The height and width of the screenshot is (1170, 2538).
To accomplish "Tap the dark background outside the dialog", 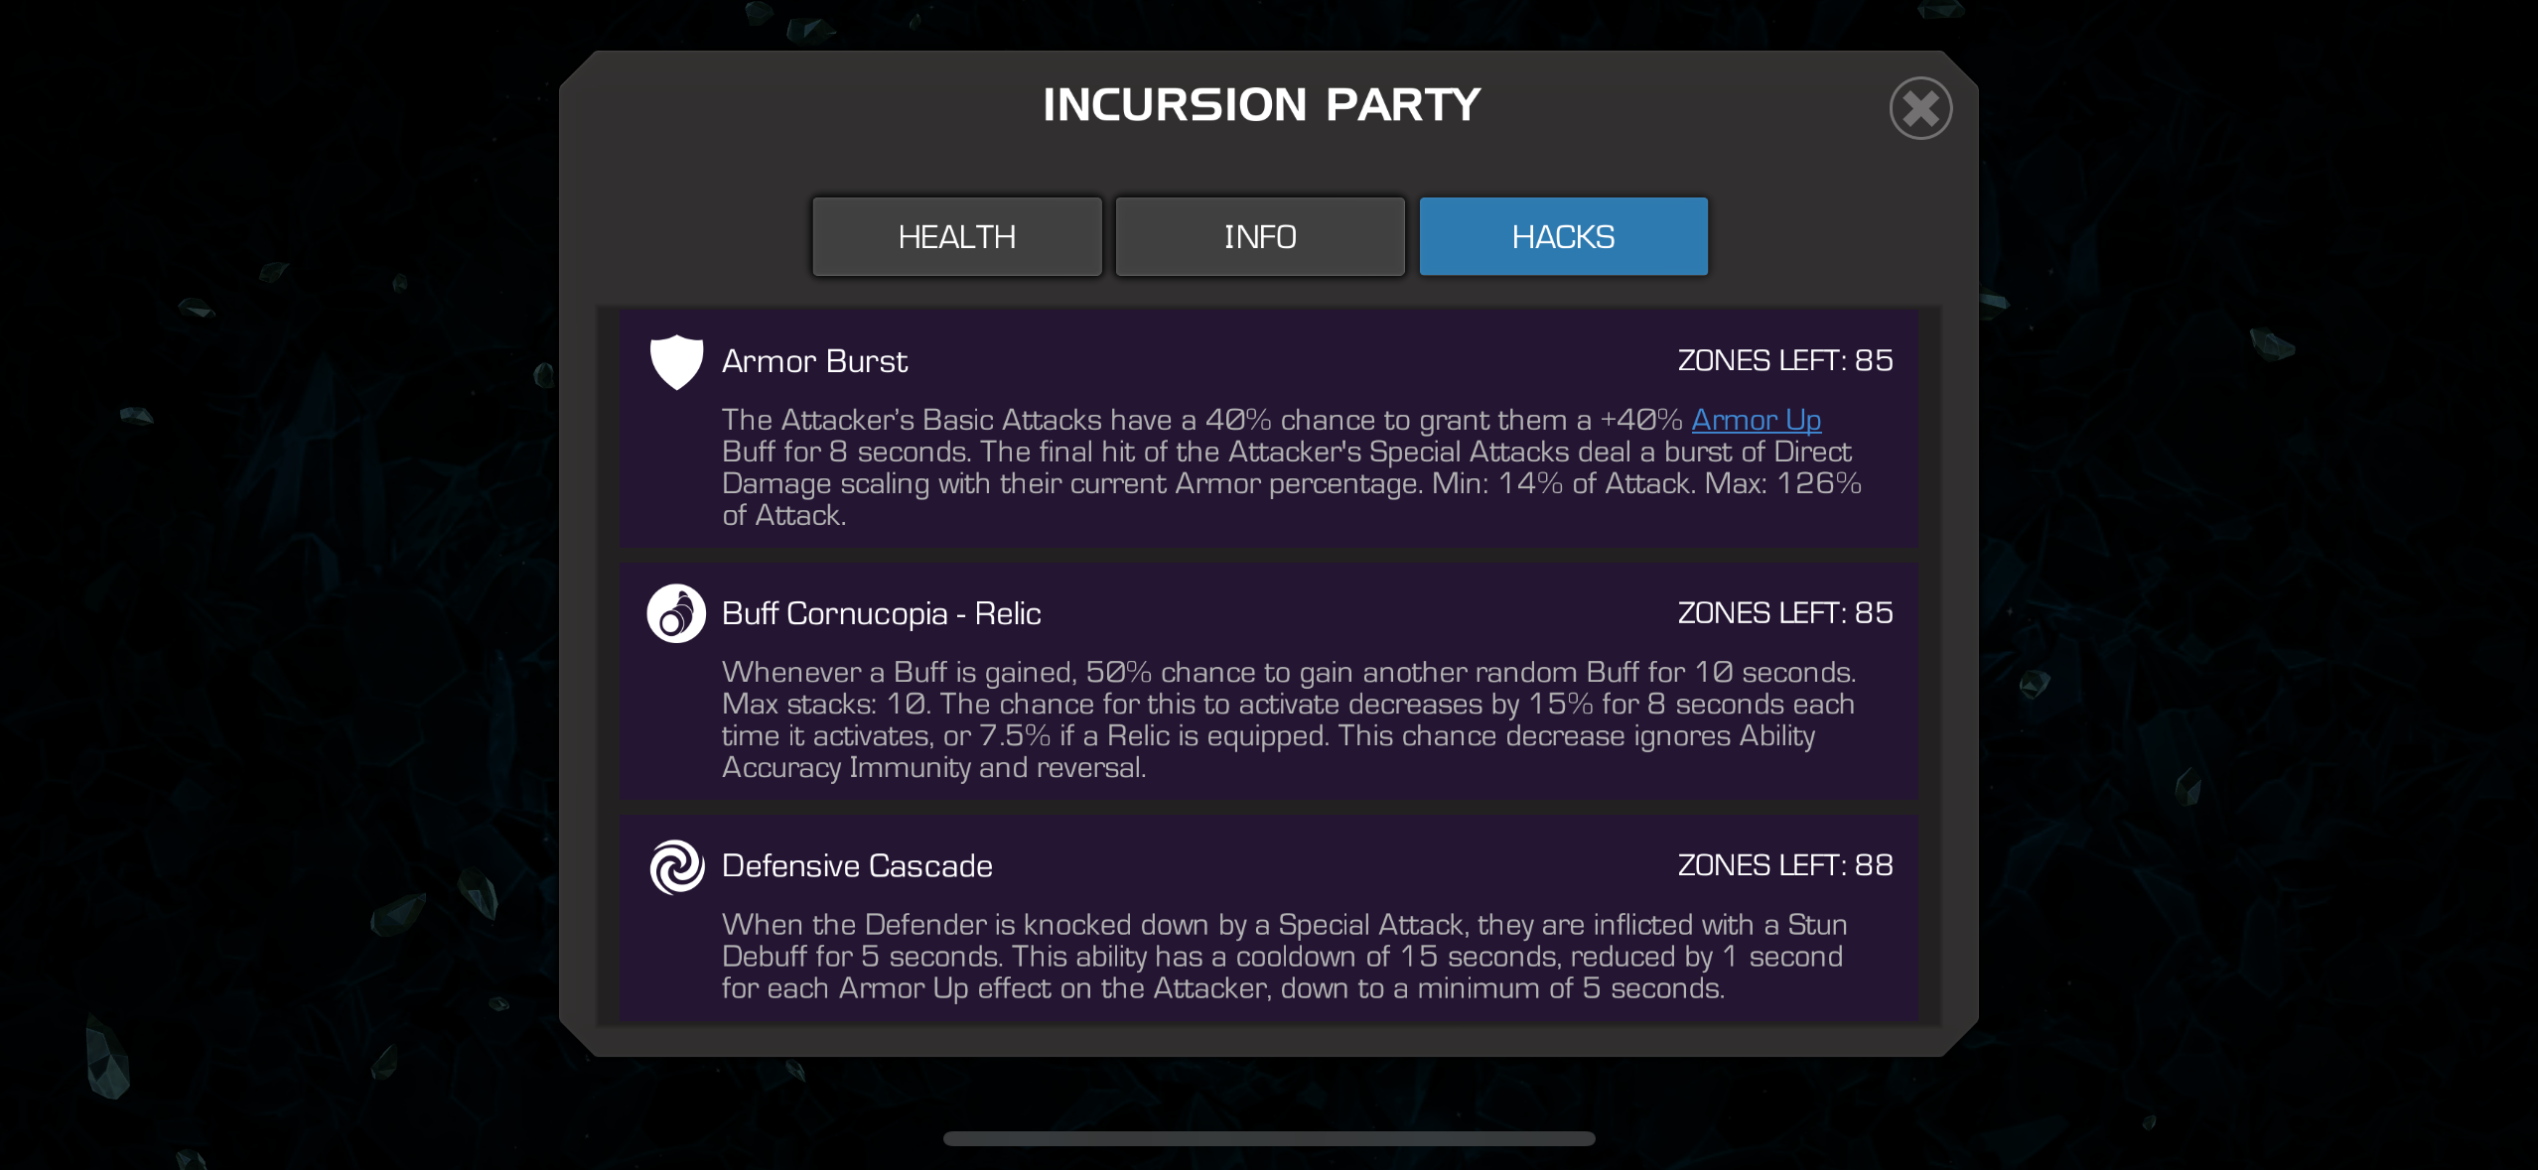I will [278, 595].
